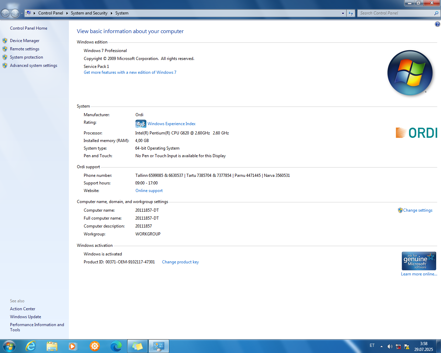Select Control Panel in the breadcrumb
The width and height of the screenshot is (441, 353).
(51, 13)
